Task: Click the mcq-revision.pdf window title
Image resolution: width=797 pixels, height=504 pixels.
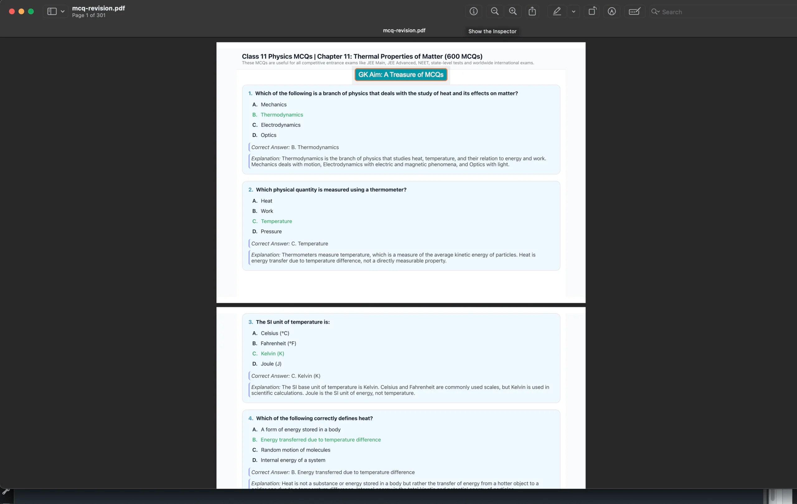Action: (x=98, y=8)
